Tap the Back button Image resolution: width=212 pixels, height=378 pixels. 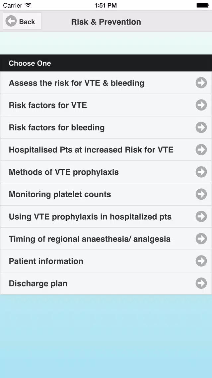pos(22,21)
